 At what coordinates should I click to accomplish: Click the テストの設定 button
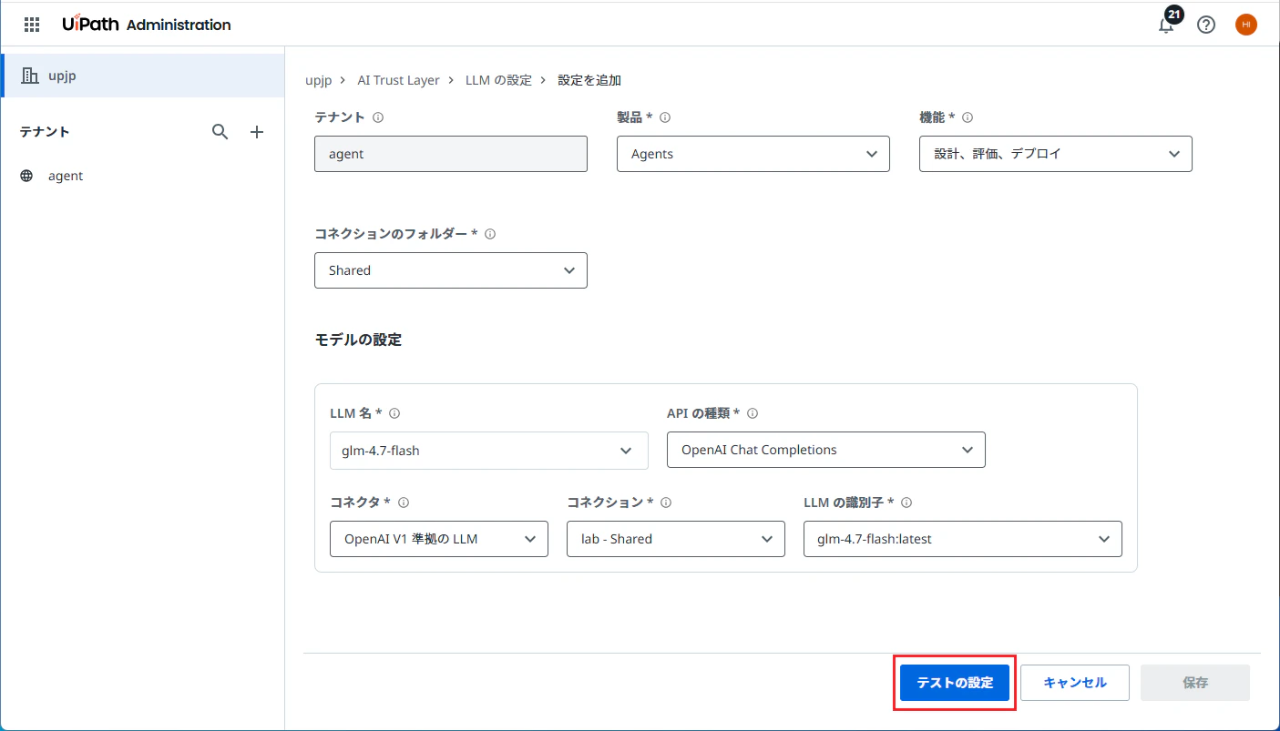[x=955, y=683]
